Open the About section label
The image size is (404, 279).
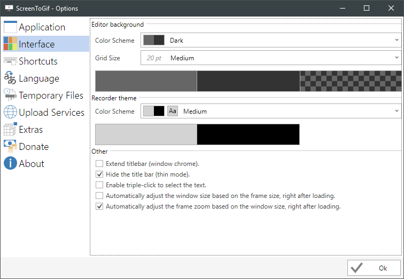32,164
